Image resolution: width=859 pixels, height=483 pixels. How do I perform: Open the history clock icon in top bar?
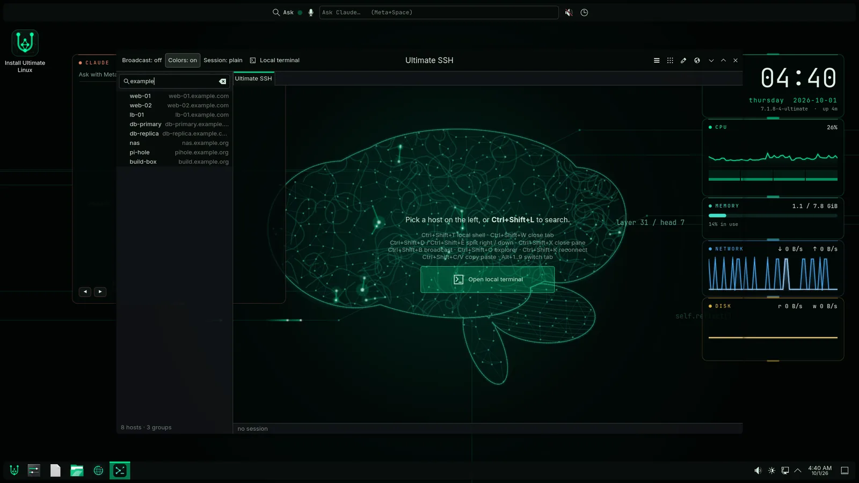point(584,12)
